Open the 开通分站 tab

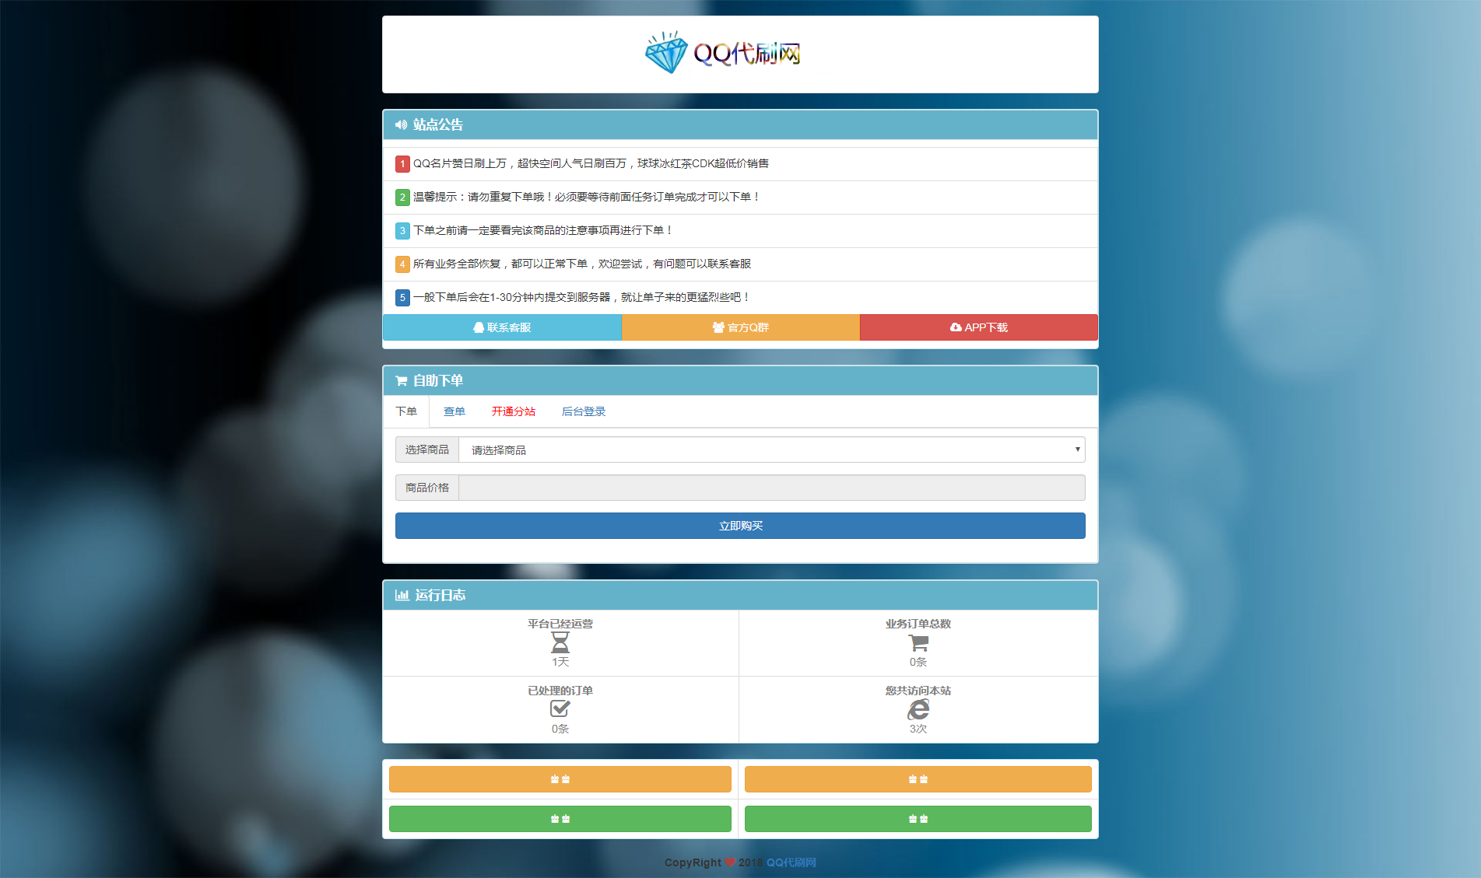(x=513, y=411)
